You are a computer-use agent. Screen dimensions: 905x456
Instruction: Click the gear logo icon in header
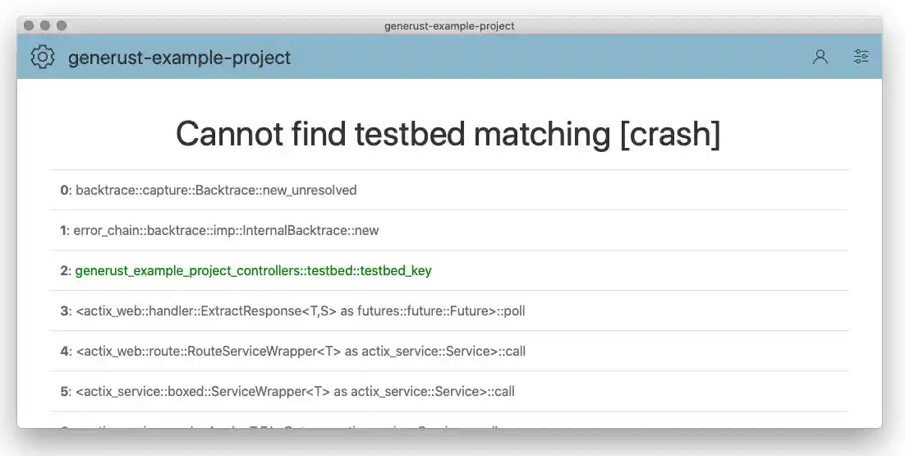pos(42,58)
